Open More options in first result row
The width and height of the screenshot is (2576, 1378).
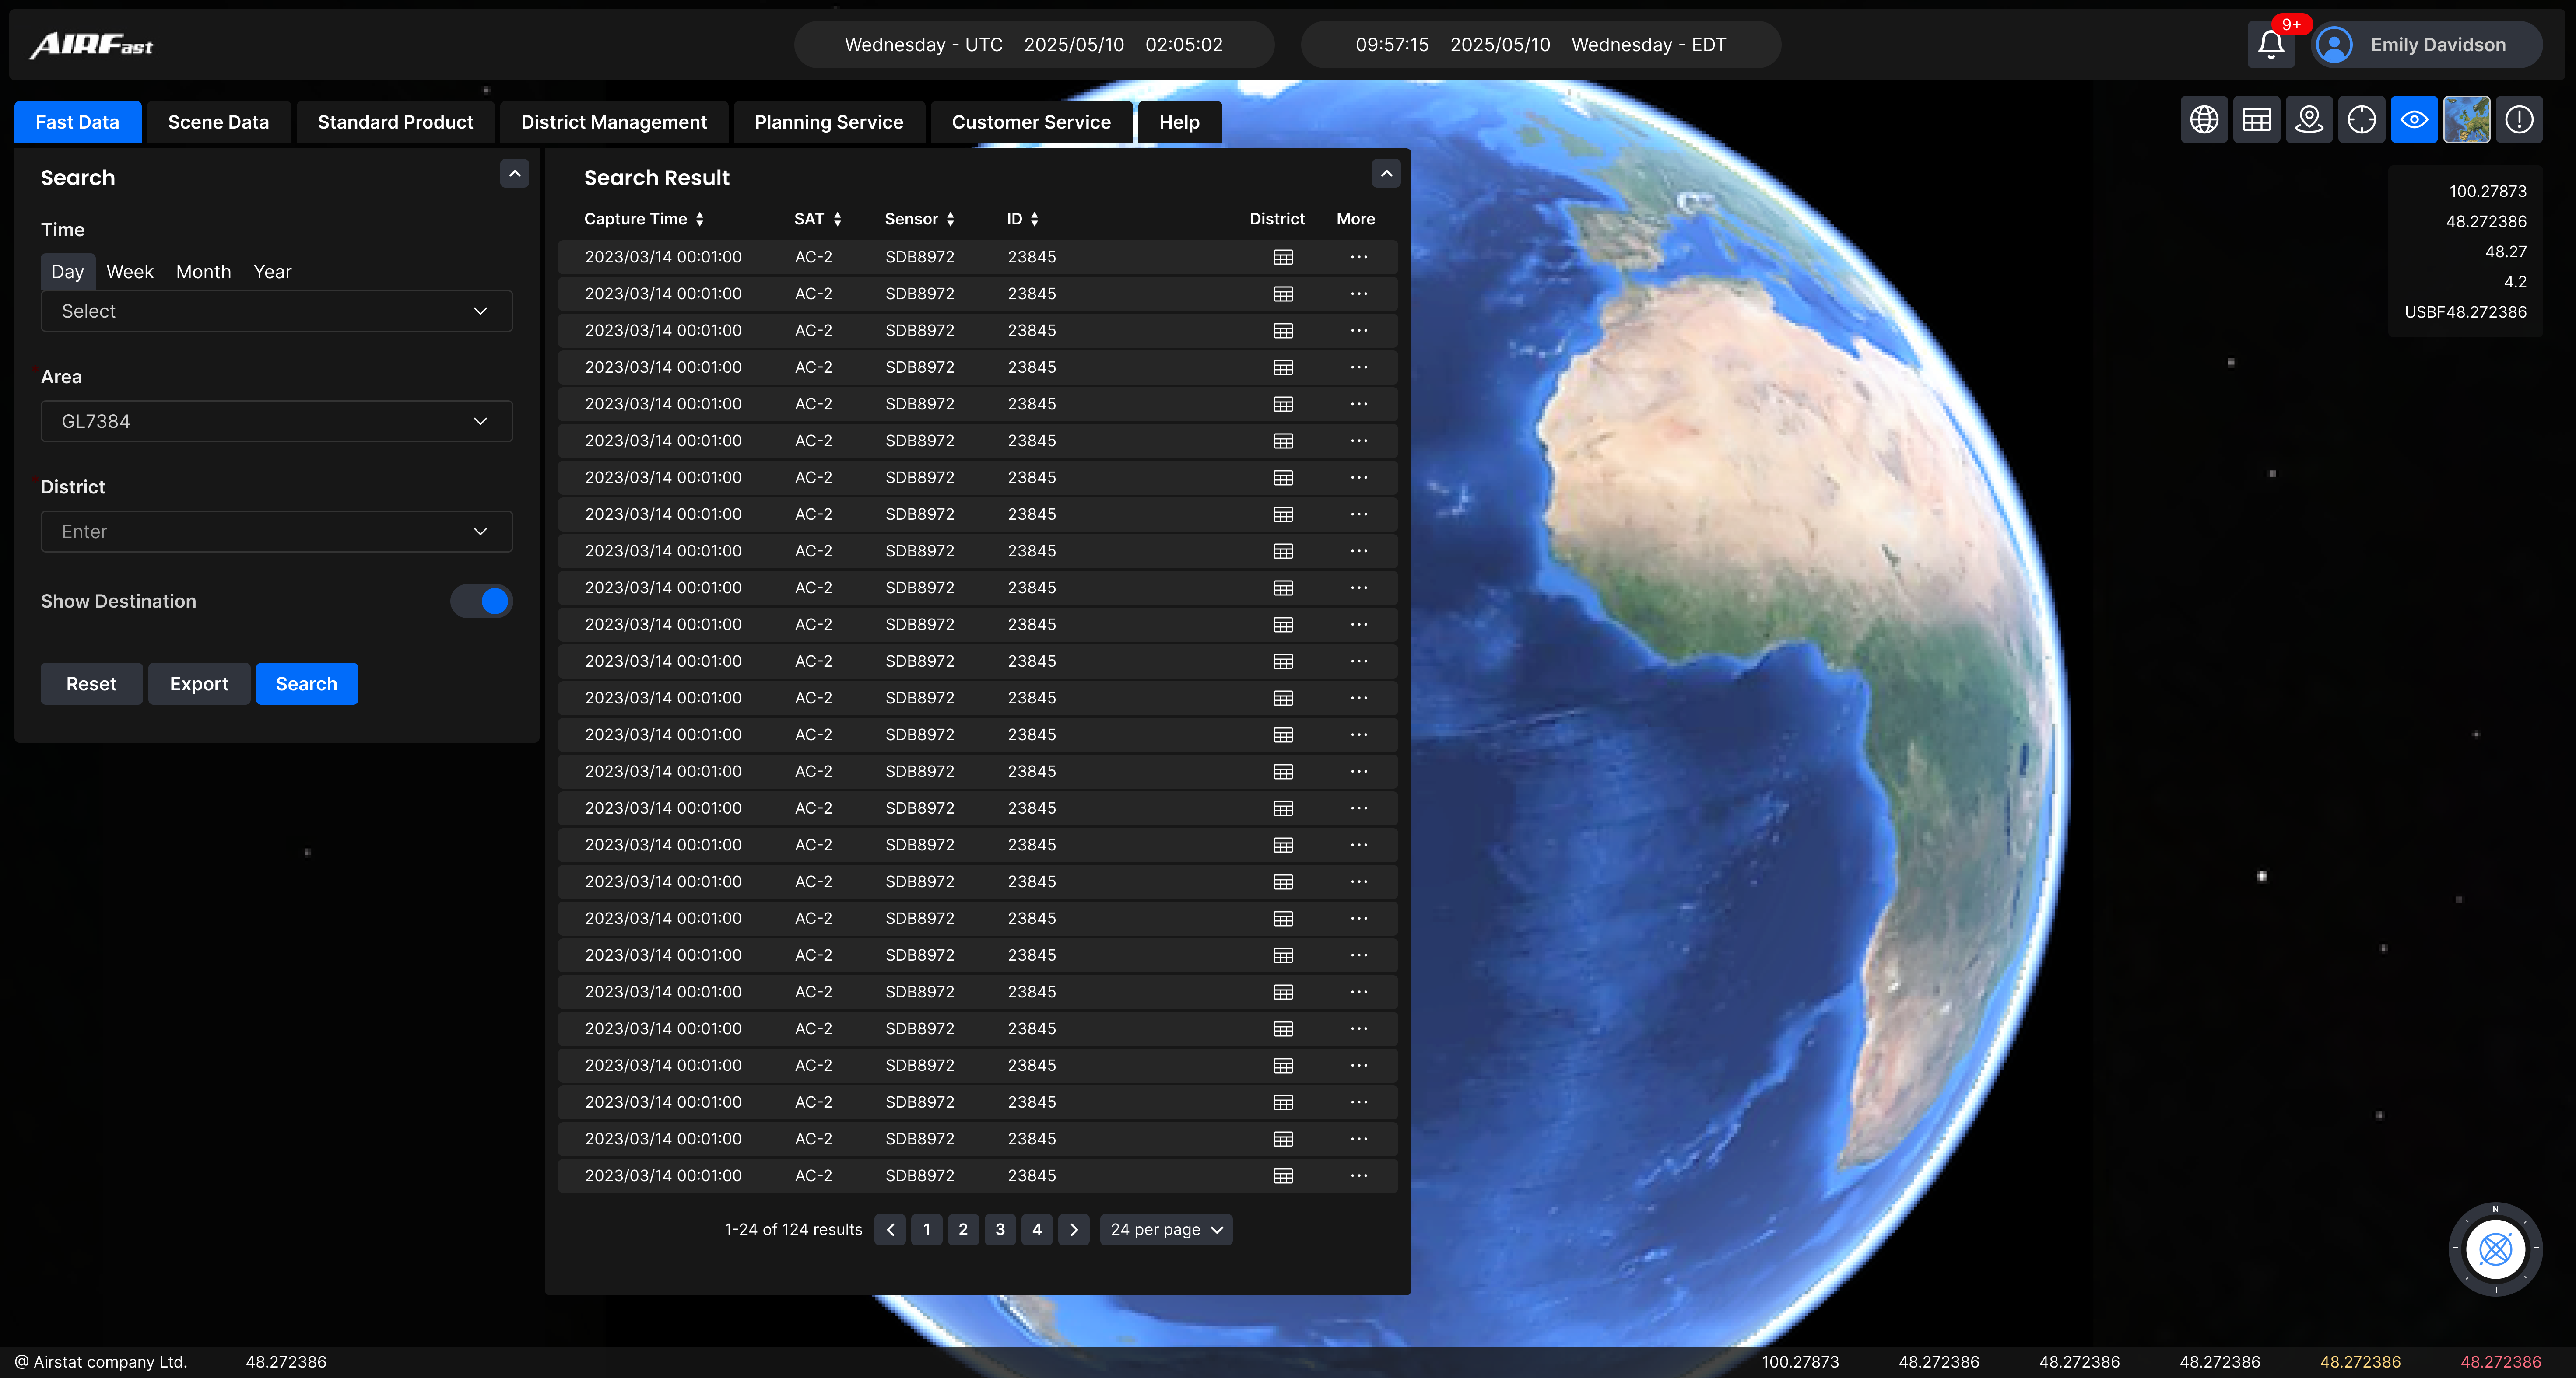1358,257
